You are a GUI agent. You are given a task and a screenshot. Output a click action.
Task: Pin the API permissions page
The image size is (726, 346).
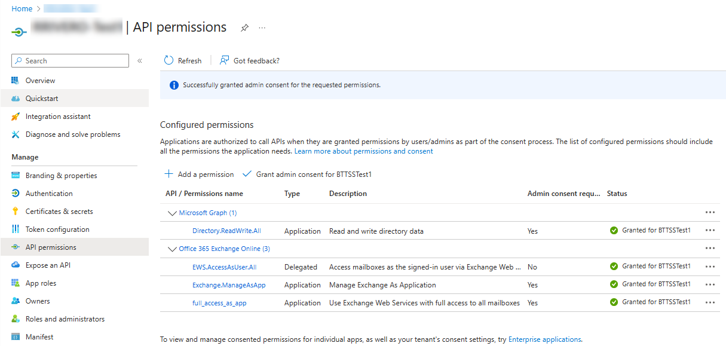coord(244,28)
